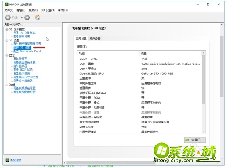Select the 环境光吸收 row
This screenshot has width=227, height=168.
[140, 127]
